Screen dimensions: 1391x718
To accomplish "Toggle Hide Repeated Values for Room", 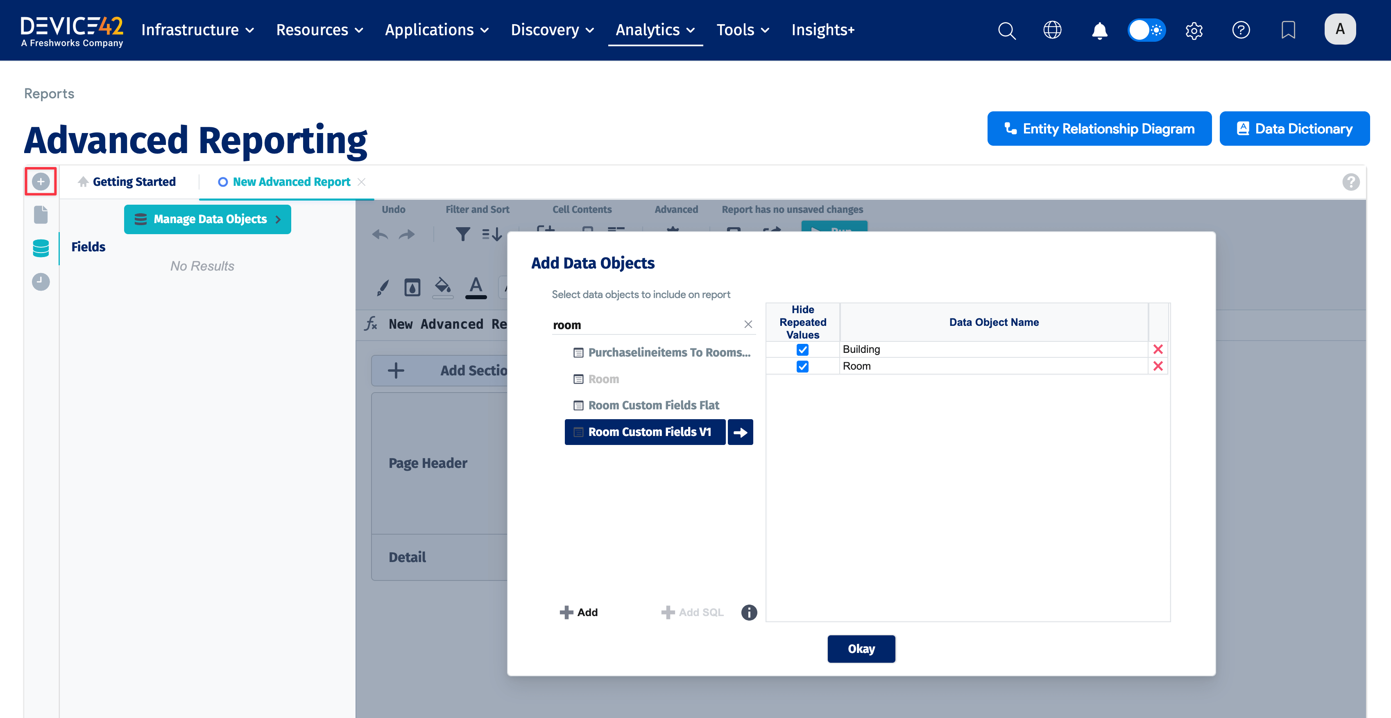I will (802, 366).
